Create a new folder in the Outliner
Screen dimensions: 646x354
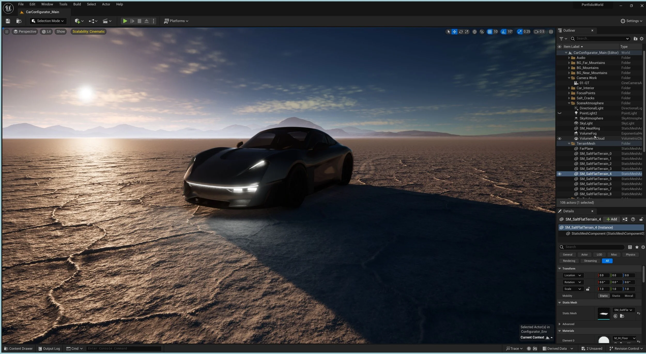coord(635,39)
